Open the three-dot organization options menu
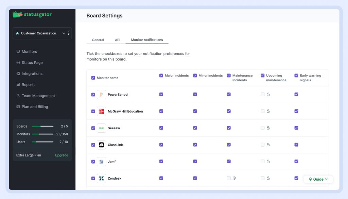 coord(68,33)
